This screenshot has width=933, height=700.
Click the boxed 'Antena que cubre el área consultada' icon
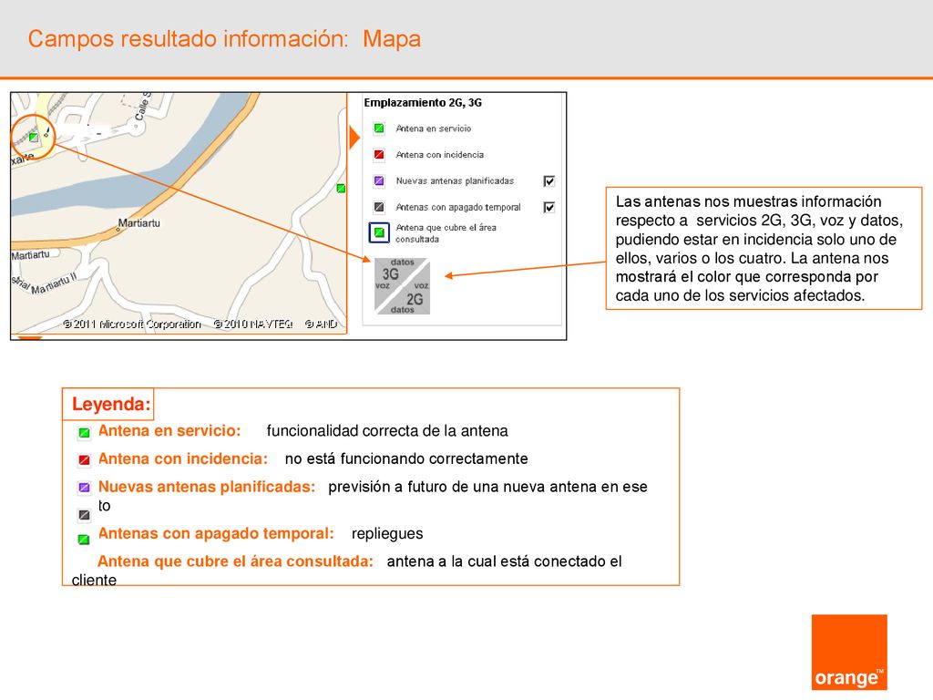coord(379,232)
